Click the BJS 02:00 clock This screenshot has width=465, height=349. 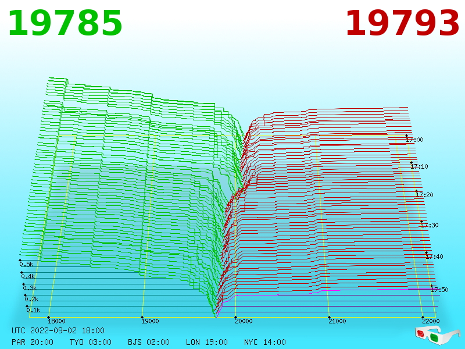149,342
